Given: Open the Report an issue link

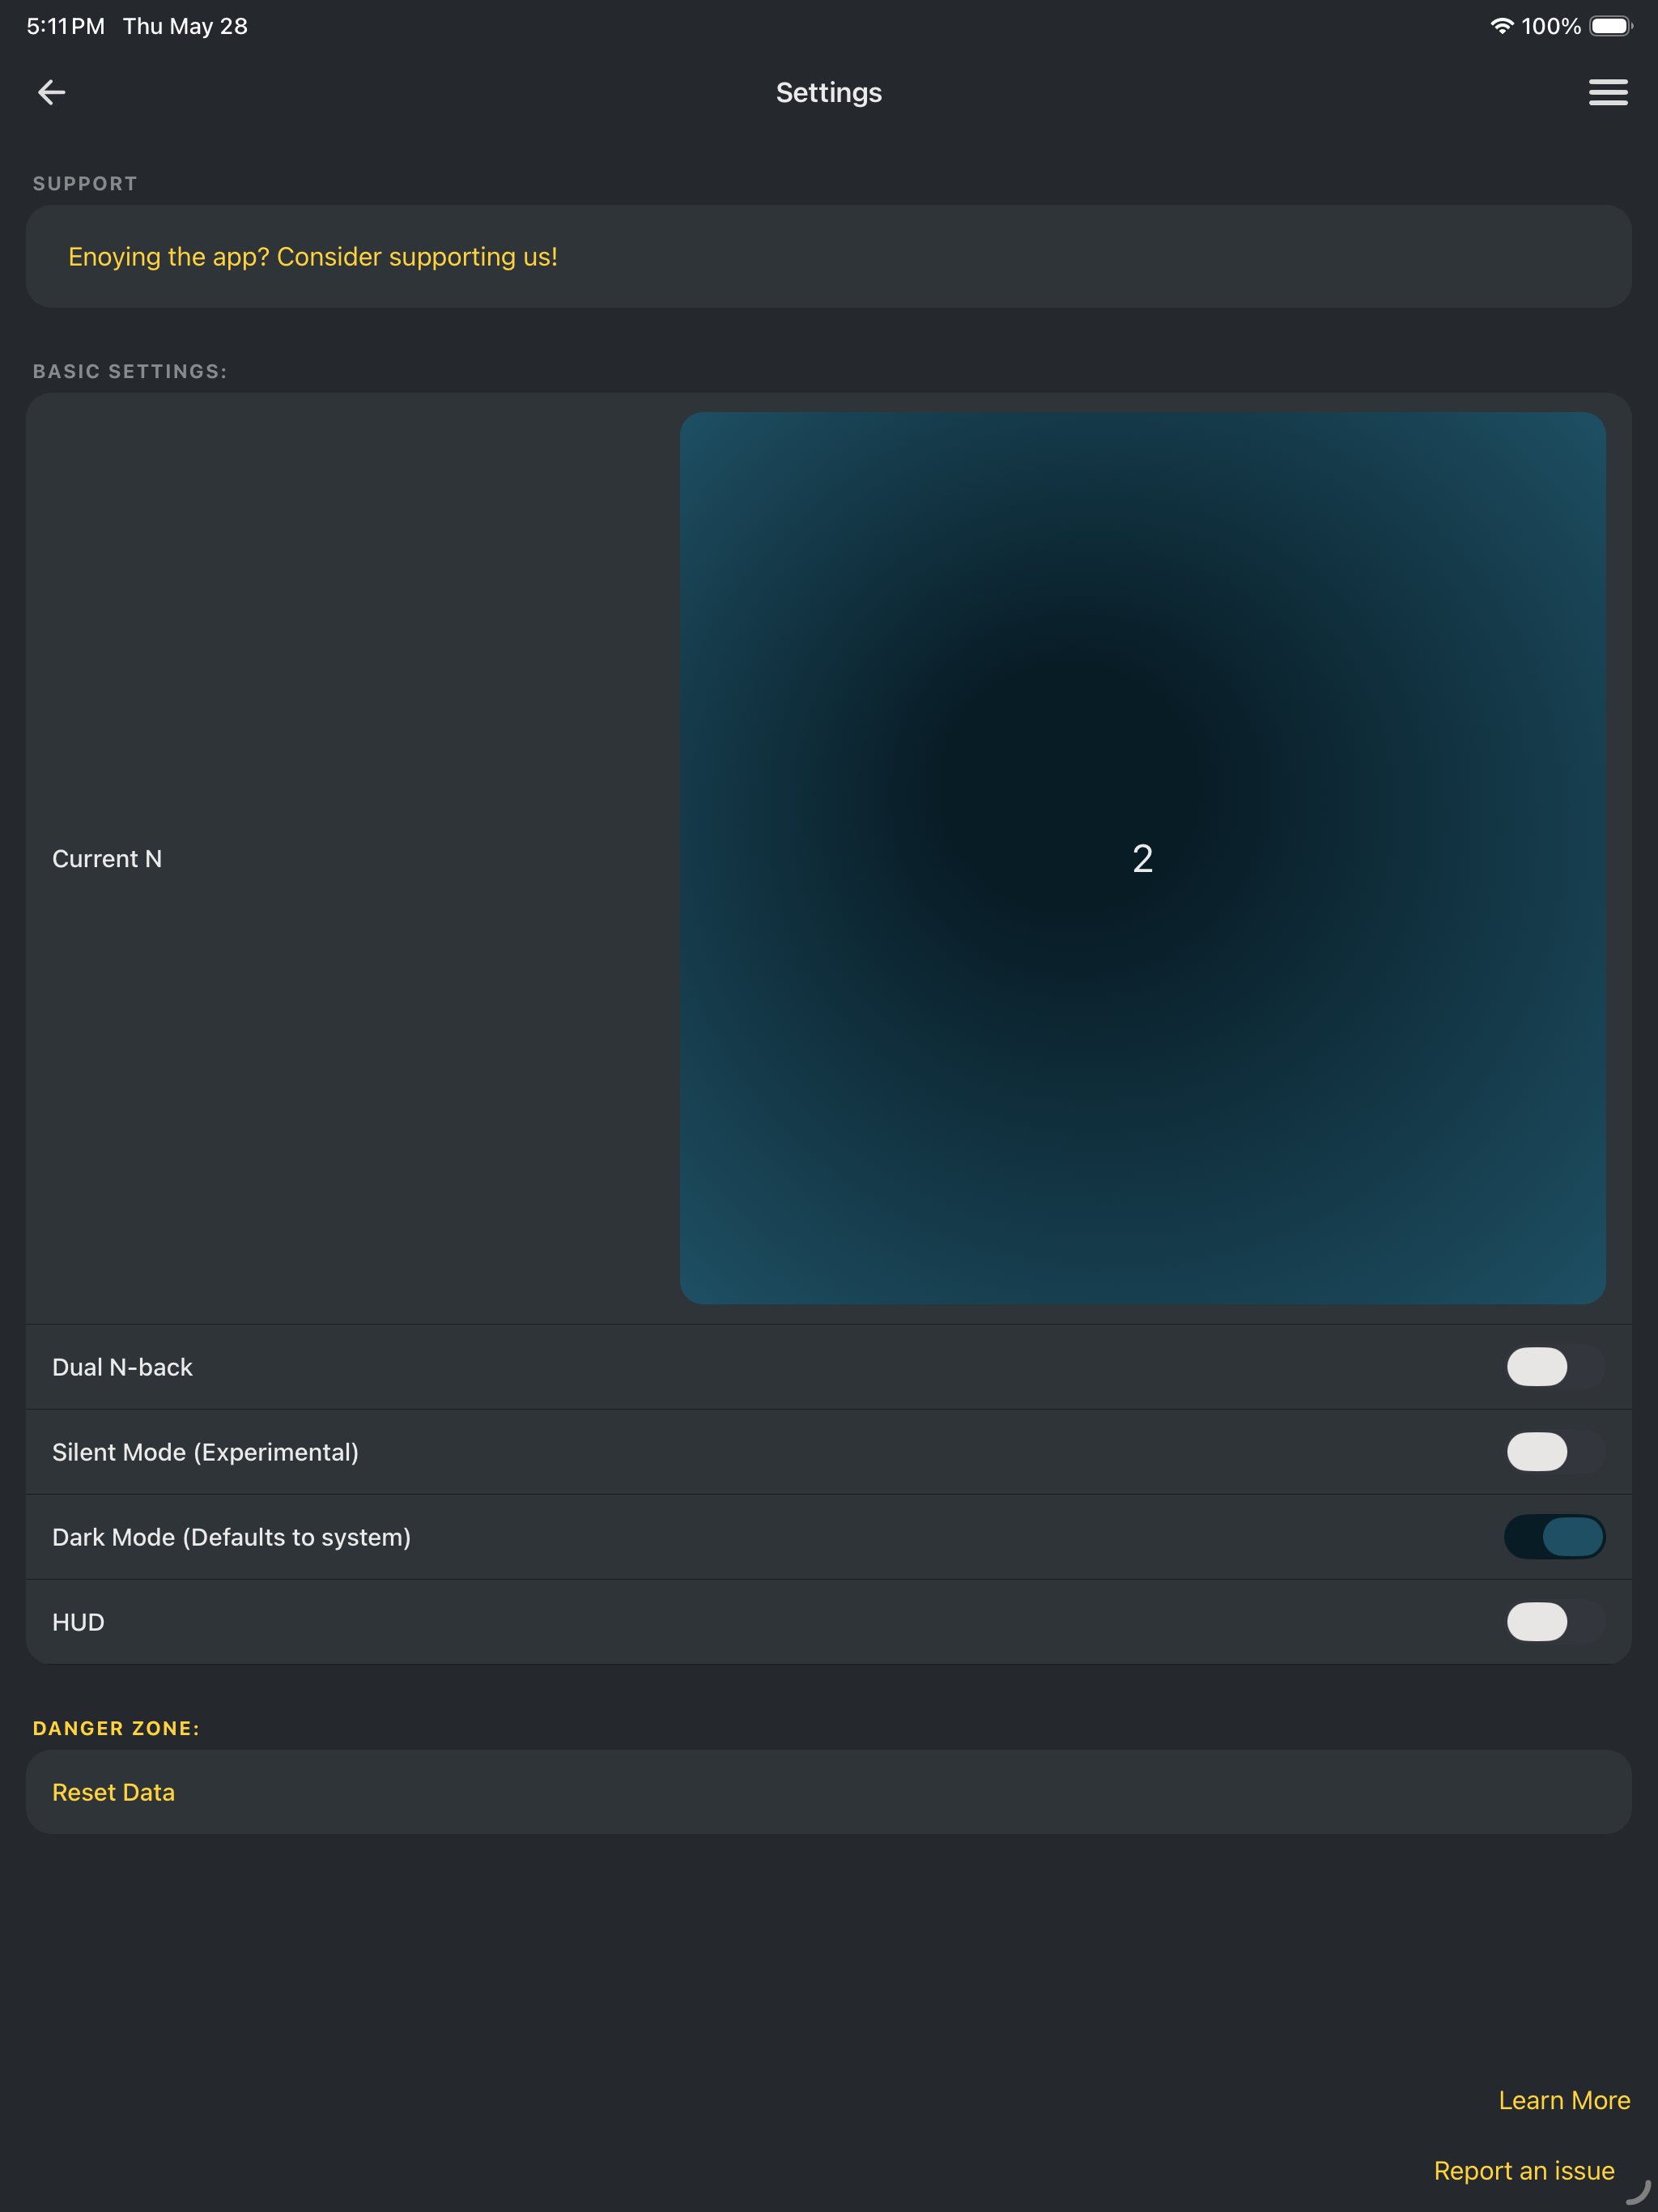Looking at the screenshot, I should click(1524, 2170).
